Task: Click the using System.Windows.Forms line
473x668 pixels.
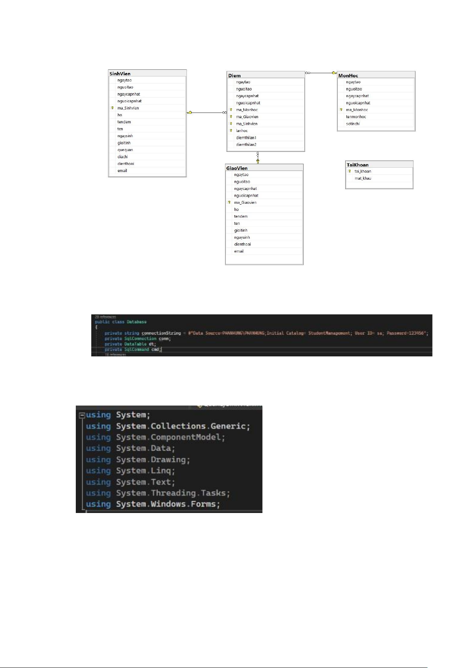Action: point(153,504)
